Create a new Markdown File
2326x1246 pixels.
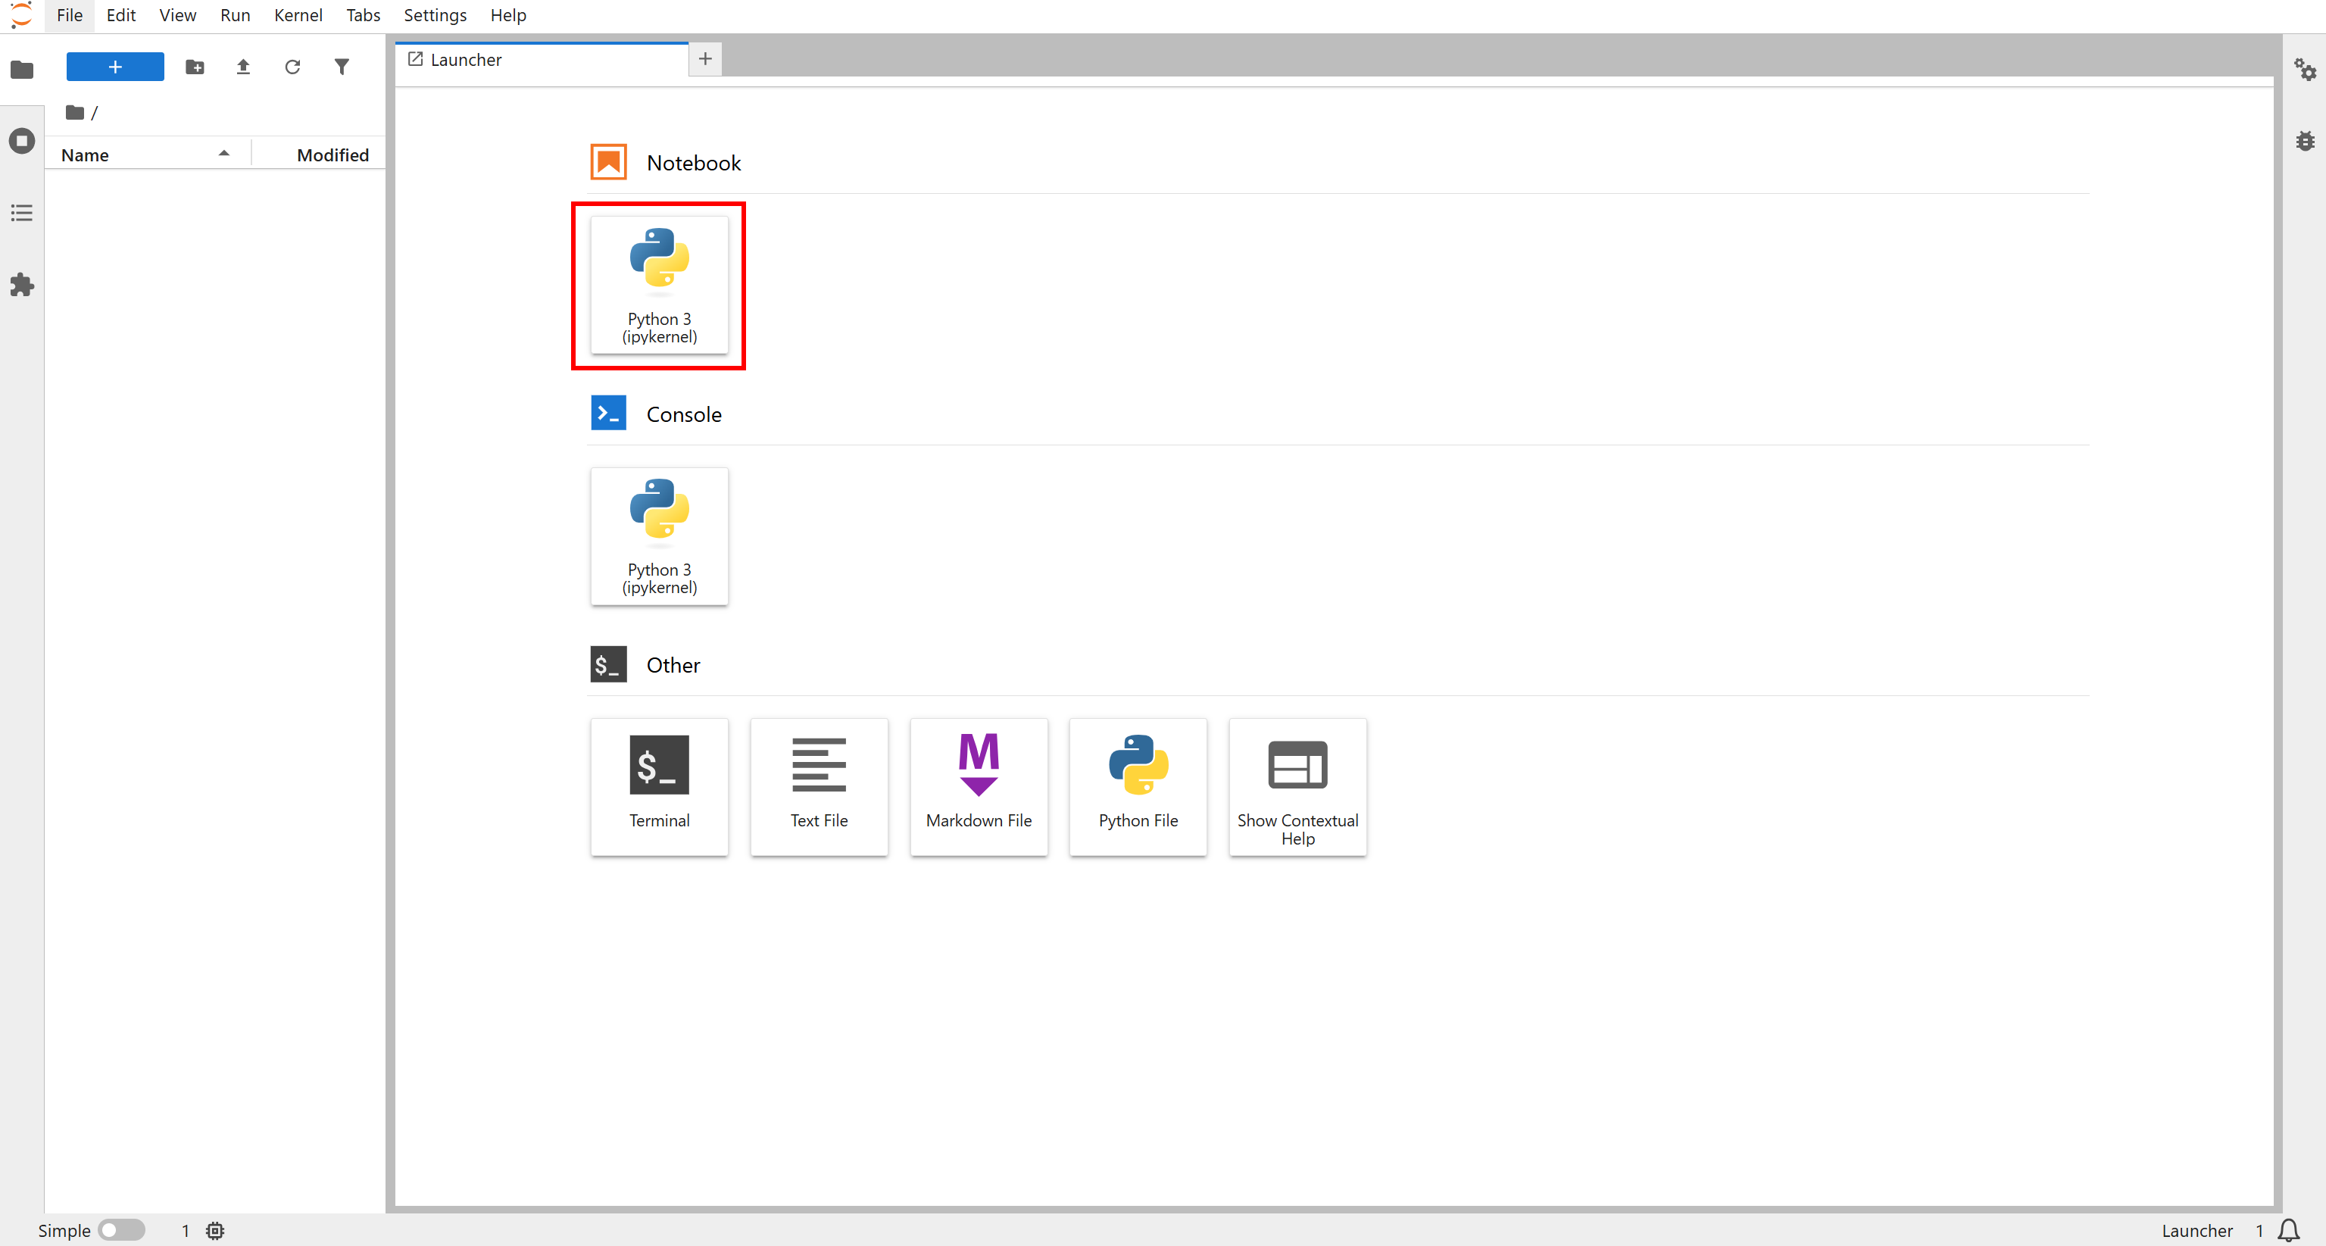coord(978,785)
